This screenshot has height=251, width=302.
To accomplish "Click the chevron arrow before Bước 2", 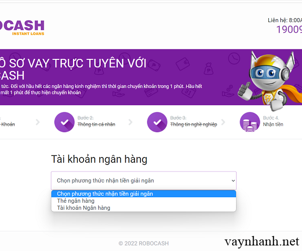I will pos(38,122).
